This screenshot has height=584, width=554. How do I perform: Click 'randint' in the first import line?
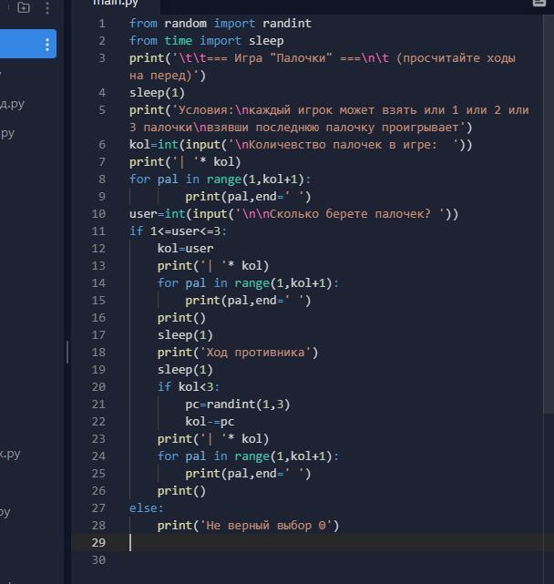[287, 24]
